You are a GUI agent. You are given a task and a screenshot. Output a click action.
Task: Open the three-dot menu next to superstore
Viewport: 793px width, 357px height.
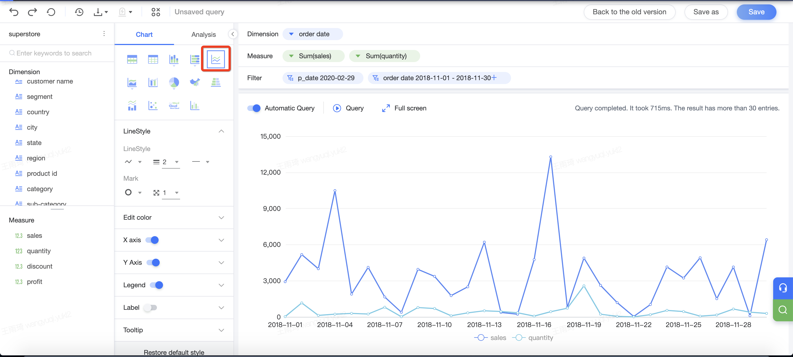104,34
